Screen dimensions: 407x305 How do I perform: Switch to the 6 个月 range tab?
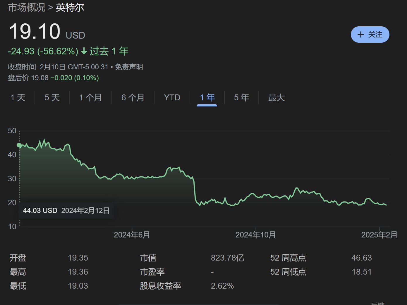tap(133, 98)
